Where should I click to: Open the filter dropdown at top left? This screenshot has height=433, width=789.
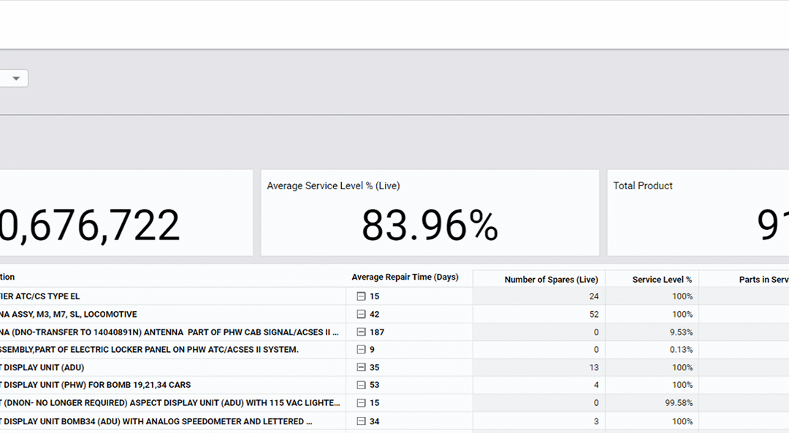15,78
